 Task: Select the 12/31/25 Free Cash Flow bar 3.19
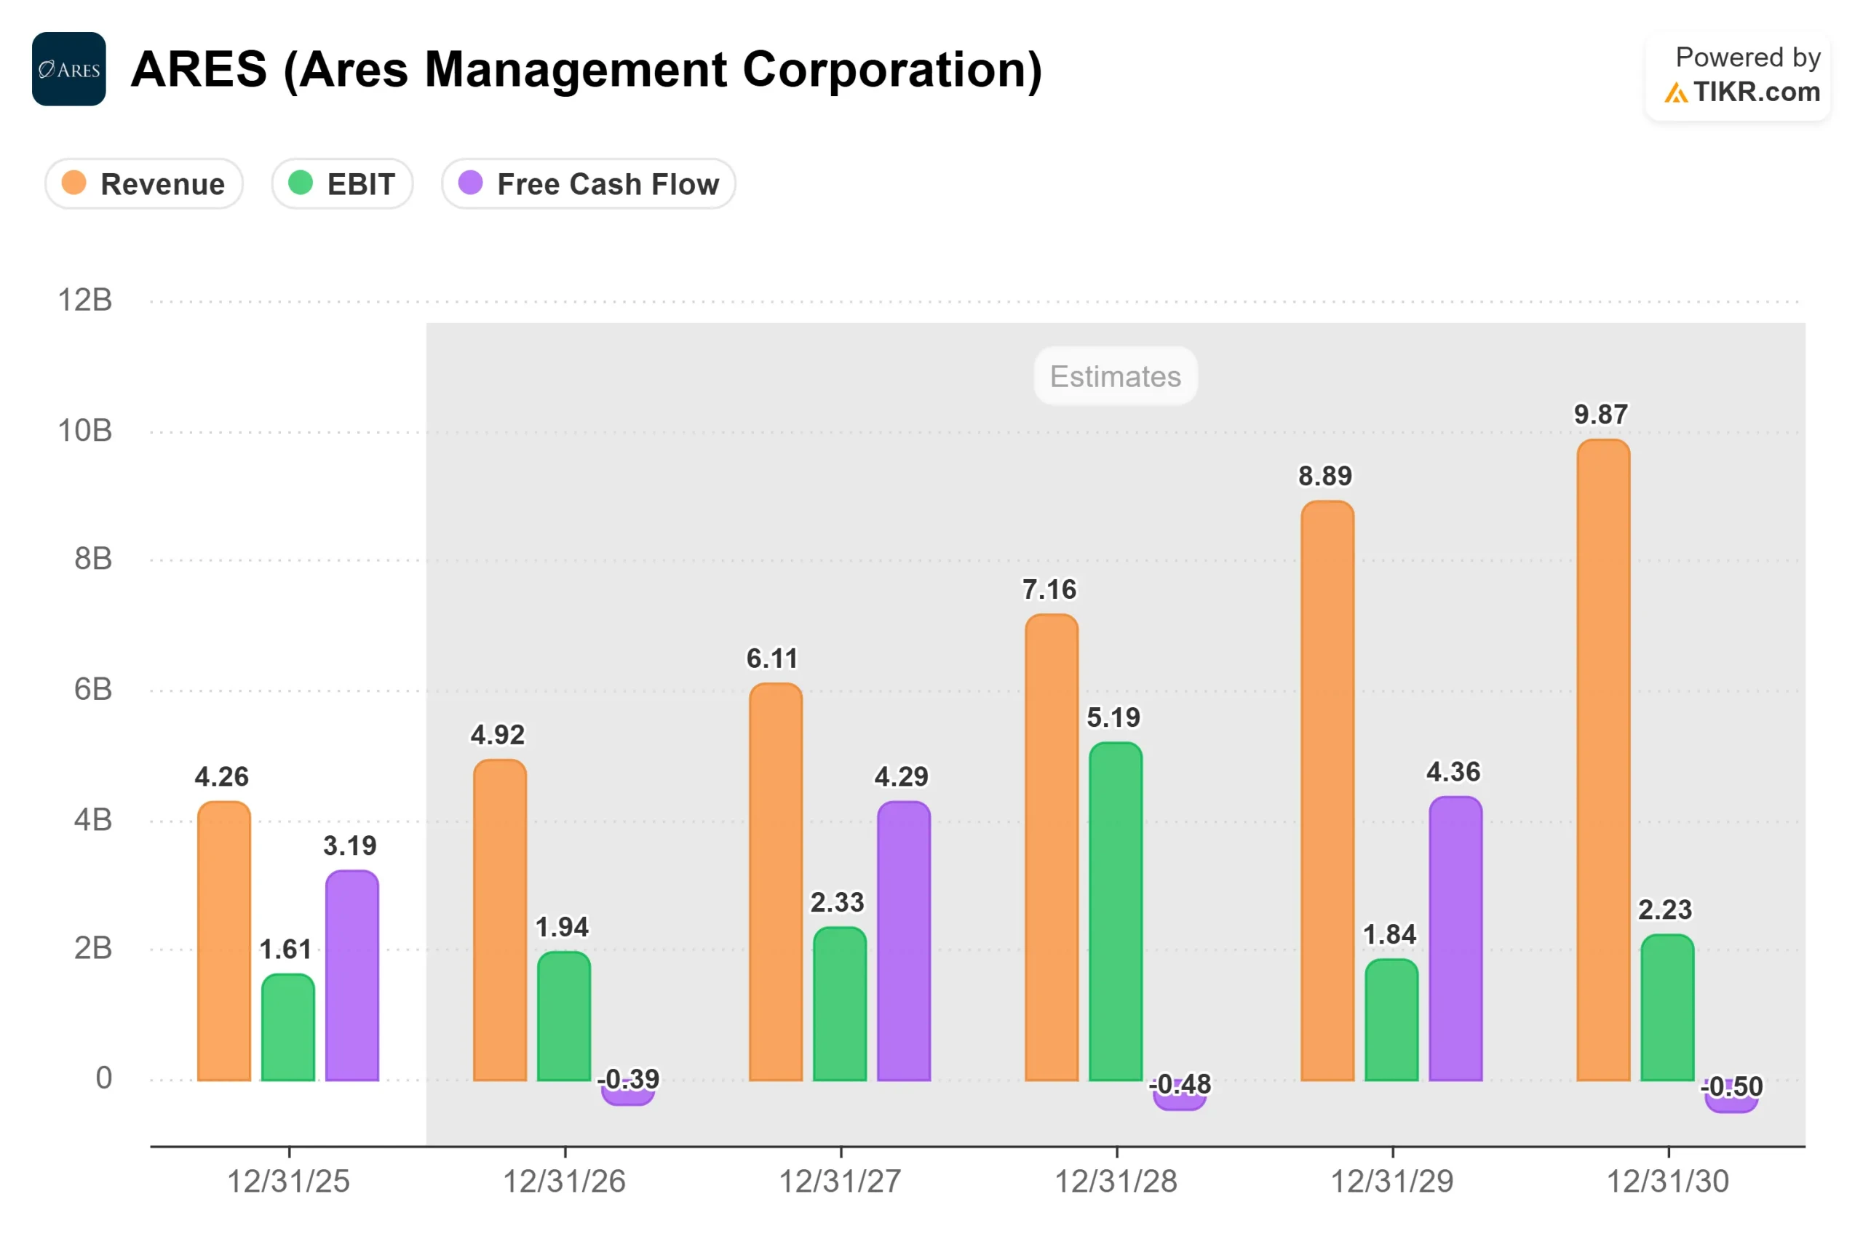pyautogui.click(x=352, y=976)
